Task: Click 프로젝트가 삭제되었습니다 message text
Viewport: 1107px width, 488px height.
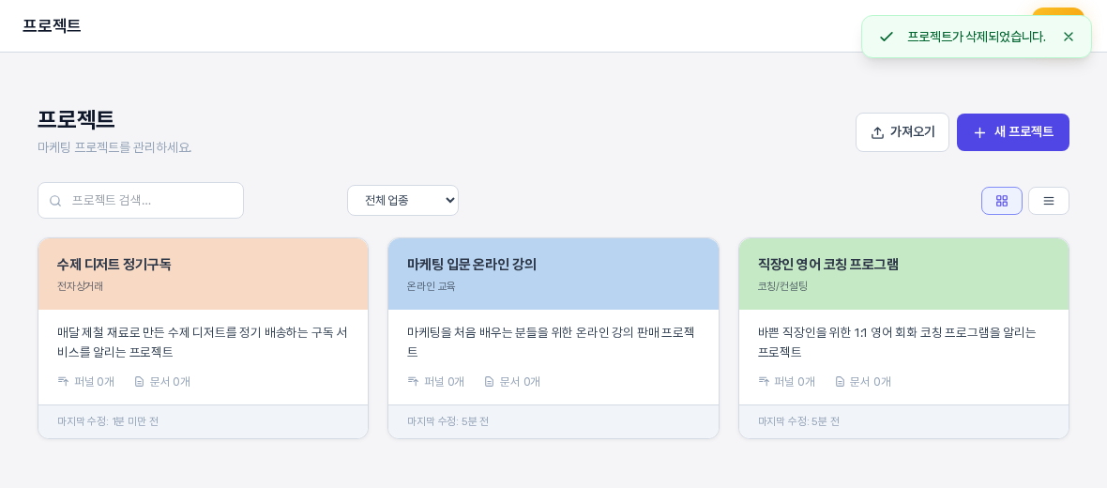Action: 977,37
